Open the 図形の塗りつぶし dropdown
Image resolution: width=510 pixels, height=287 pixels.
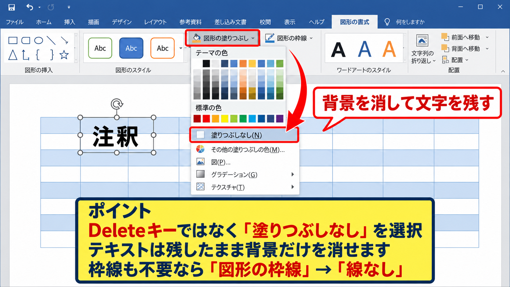[223, 38]
